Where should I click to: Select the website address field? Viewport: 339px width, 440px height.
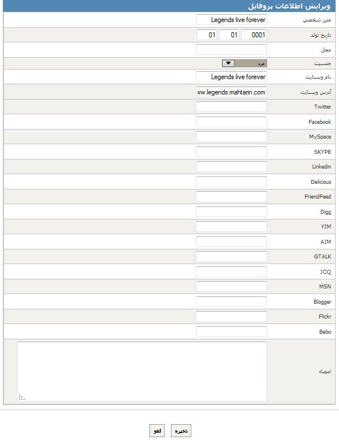click(x=231, y=92)
